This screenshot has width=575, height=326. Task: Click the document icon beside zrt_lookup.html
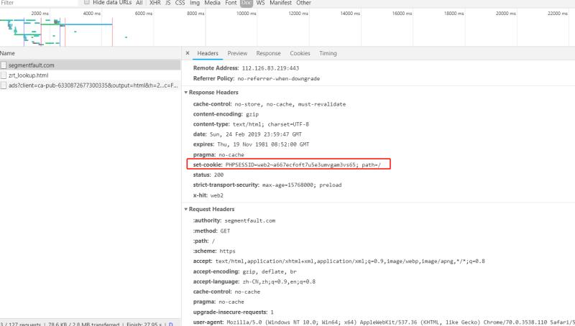[4, 75]
